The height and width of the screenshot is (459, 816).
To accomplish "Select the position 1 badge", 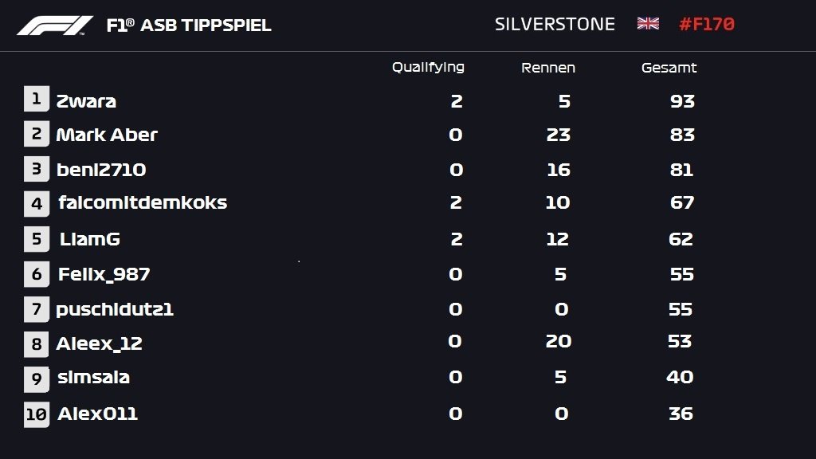I will pyautogui.click(x=37, y=99).
